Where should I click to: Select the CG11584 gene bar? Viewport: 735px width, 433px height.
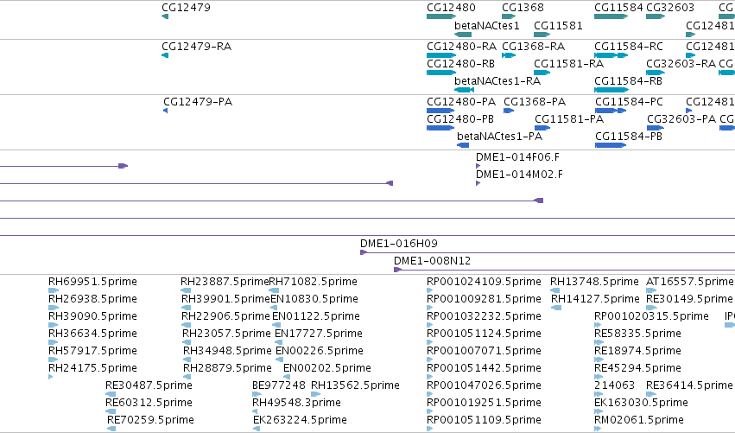click(x=611, y=17)
